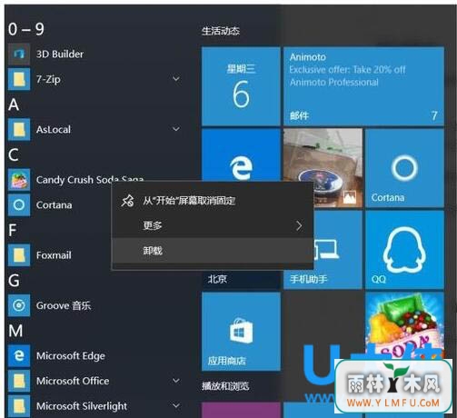Click the Microsoft Office label text
The height and width of the screenshot is (418, 457).
[73, 381]
